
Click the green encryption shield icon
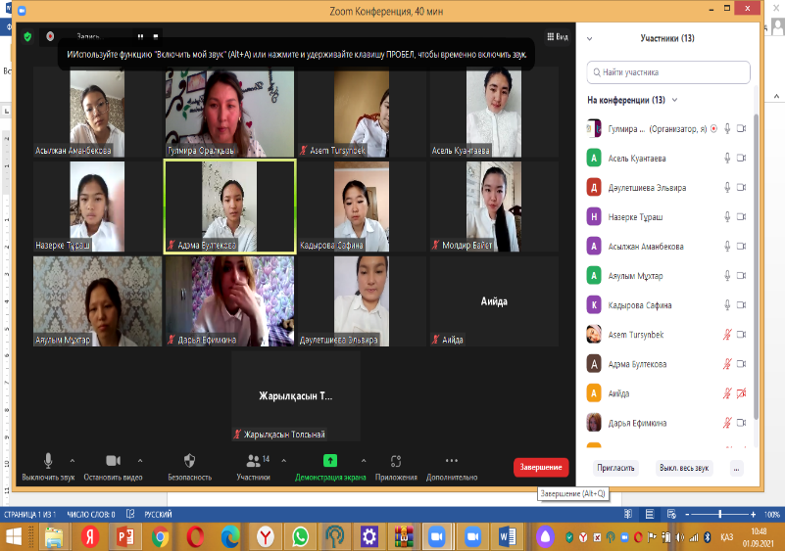[x=28, y=36]
